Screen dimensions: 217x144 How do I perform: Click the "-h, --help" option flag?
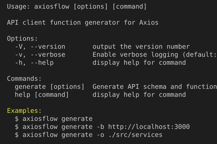[34, 63]
